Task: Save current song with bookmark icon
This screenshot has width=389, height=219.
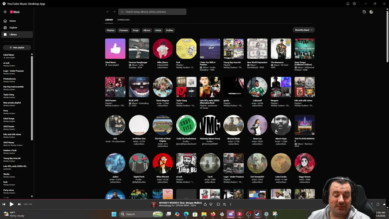Action: click(218, 204)
